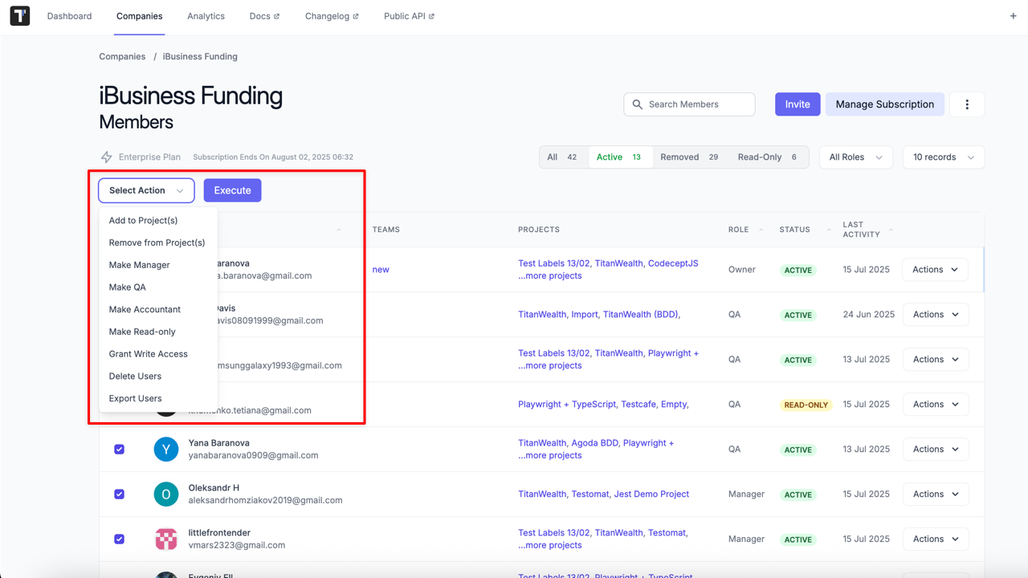This screenshot has height=578, width=1028.
Task: Click Yana Baranova's avatar icon
Action: coord(166,450)
